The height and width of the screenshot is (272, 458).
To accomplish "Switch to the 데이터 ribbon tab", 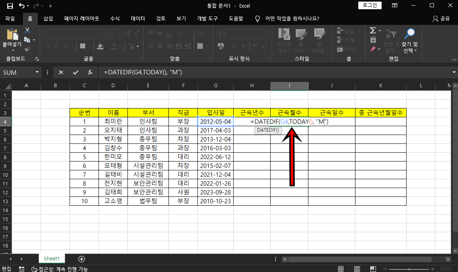I will (x=138, y=18).
